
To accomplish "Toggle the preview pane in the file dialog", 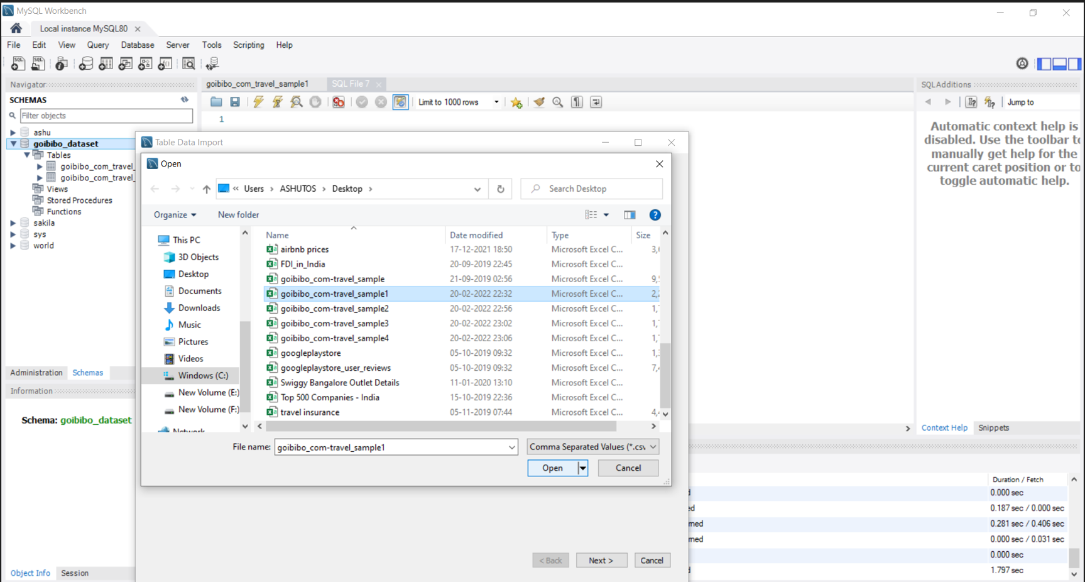I will click(x=630, y=214).
